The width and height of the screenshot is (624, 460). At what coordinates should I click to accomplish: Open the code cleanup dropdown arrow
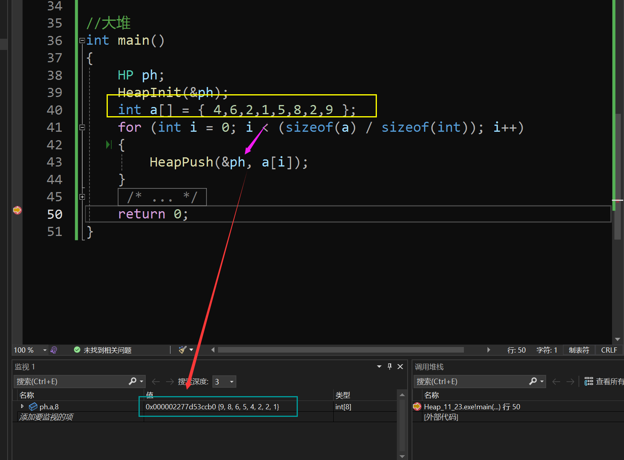(191, 350)
